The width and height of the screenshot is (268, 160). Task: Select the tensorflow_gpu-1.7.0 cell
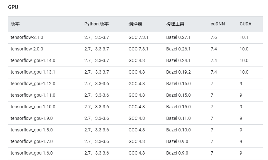(x=32, y=142)
